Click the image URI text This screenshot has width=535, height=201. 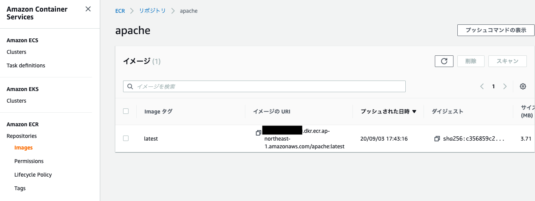pos(304,139)
